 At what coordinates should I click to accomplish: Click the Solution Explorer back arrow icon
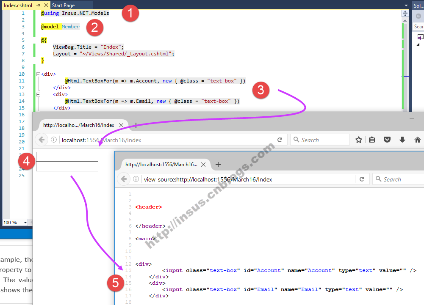418,16
